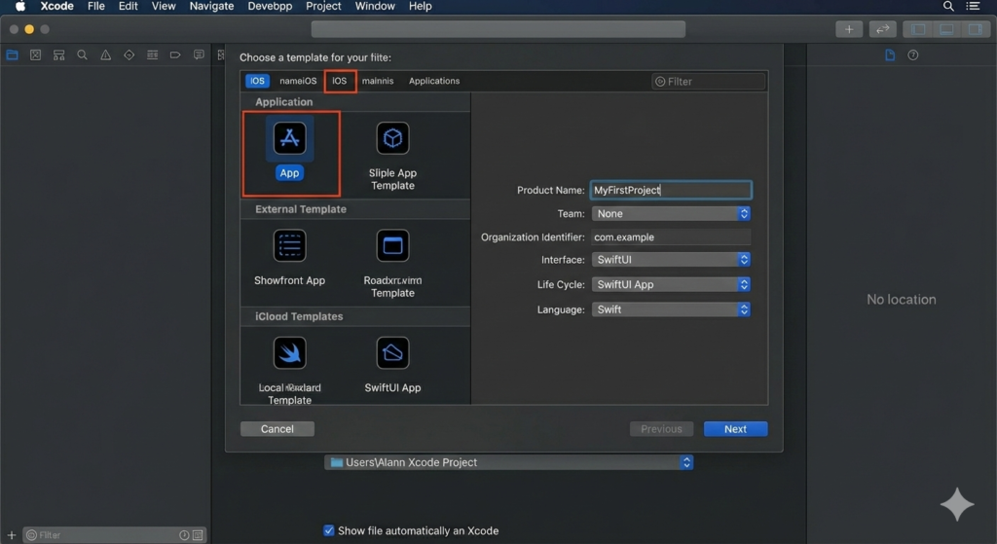Open the breakpoint navigator icon
Screen dimensions: 997x544
(x=175, y=54)
